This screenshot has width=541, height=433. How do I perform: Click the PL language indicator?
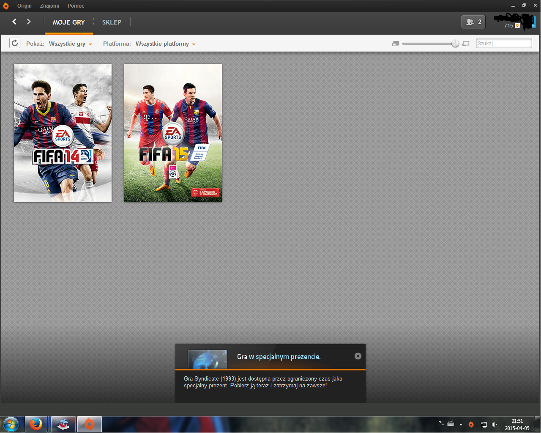click(x=441, y=424)
